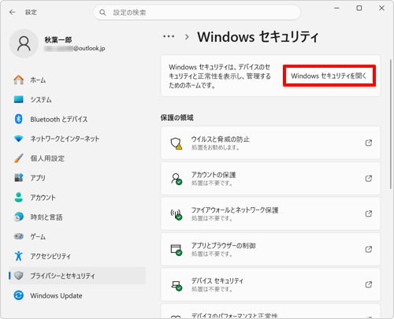Click external link icon for デバイス セキュリティ
Viewport: 394px width, 319px height.
369,284
